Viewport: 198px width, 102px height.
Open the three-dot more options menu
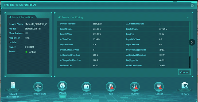188,17
